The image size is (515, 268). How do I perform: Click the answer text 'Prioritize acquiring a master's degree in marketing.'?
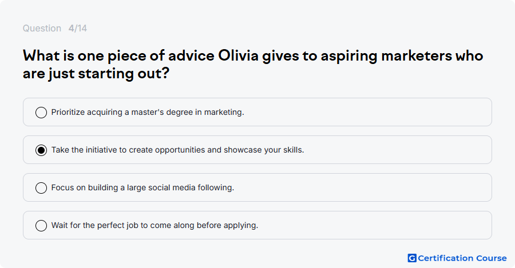(148, 112)
